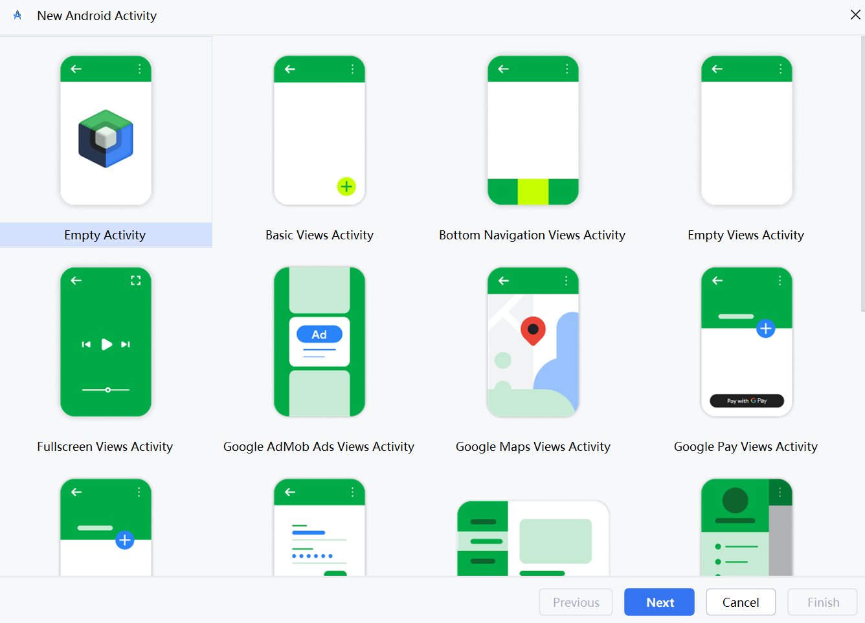Viewport: 865px width, 623px height.
Task: Click the Next button
Action: click(x=659, y=602)
